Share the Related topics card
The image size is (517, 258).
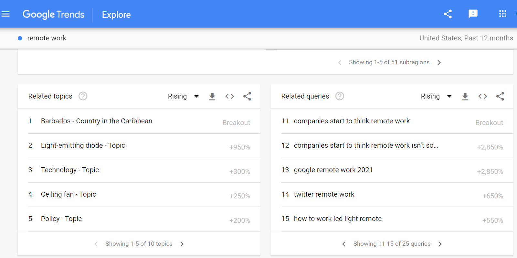pos(247,96)
